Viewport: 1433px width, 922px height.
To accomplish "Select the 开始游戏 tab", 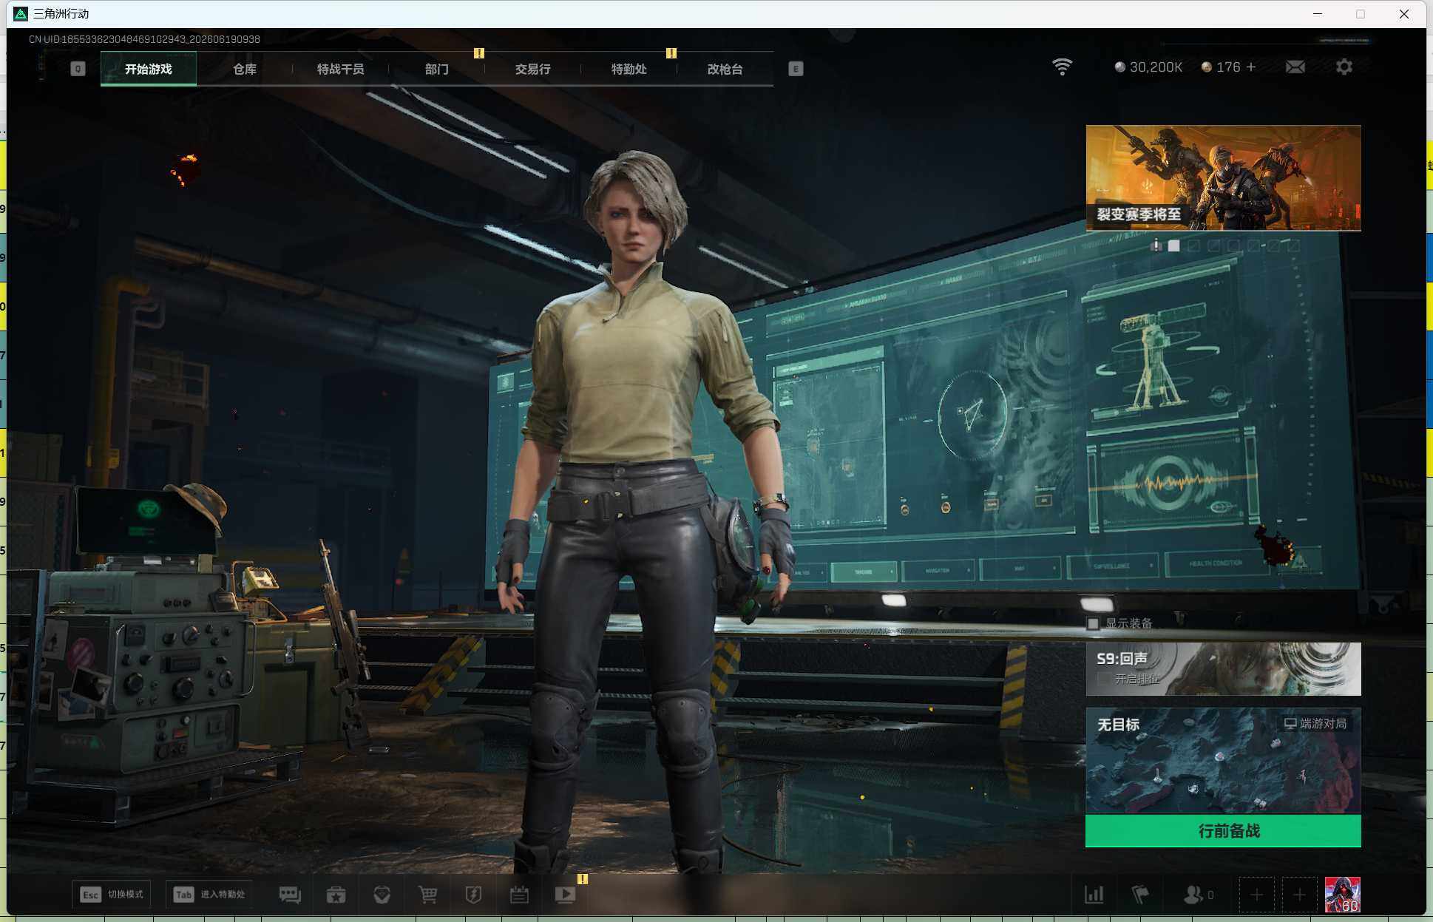I will [148, 69].
